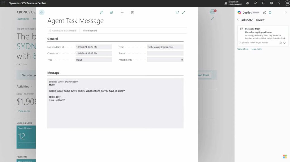Click See more link under Sales This Month

coord(24,111)
